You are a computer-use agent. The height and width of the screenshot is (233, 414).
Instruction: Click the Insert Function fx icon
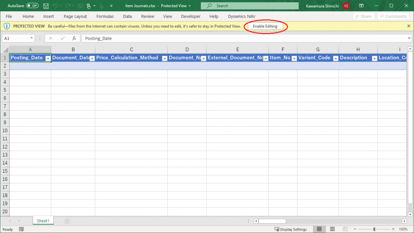[x=74, y=38]
